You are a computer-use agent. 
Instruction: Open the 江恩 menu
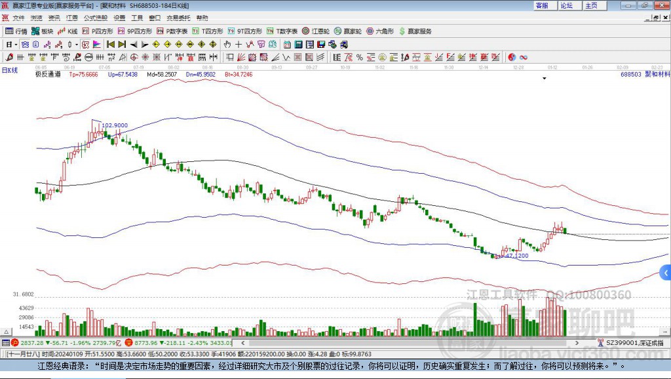(72, 18)
